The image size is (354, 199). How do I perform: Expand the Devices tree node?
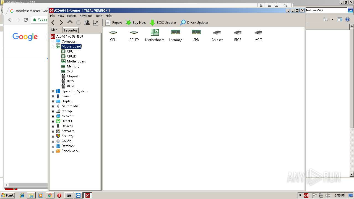[x=53, y=126]
